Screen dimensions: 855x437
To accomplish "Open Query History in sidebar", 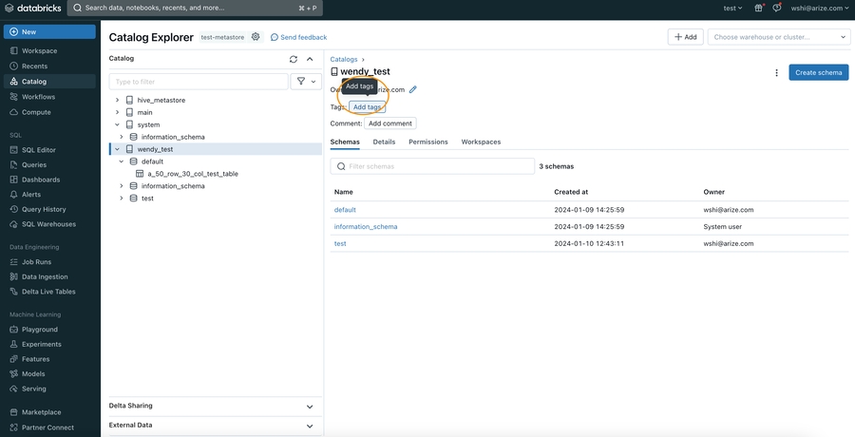I will pos(44,209).
